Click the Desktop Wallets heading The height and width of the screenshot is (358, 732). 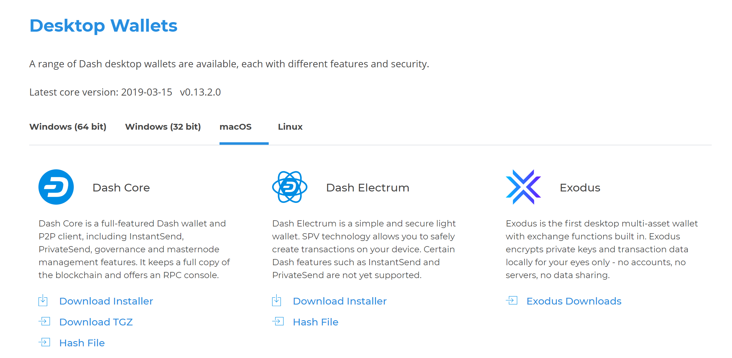tap(103, 26)
